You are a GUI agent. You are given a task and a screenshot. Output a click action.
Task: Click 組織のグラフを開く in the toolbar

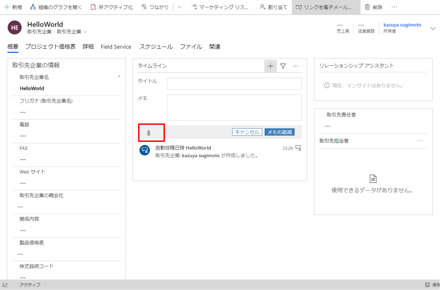tap(56, 7)
